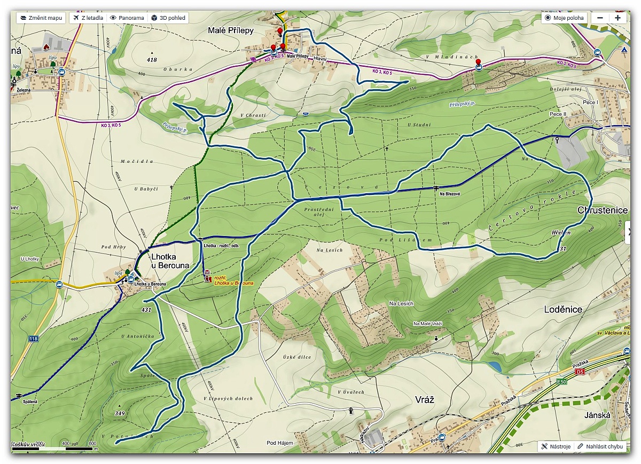Select the Lhotka u Berouna lookout tower icon

[207, 277]
